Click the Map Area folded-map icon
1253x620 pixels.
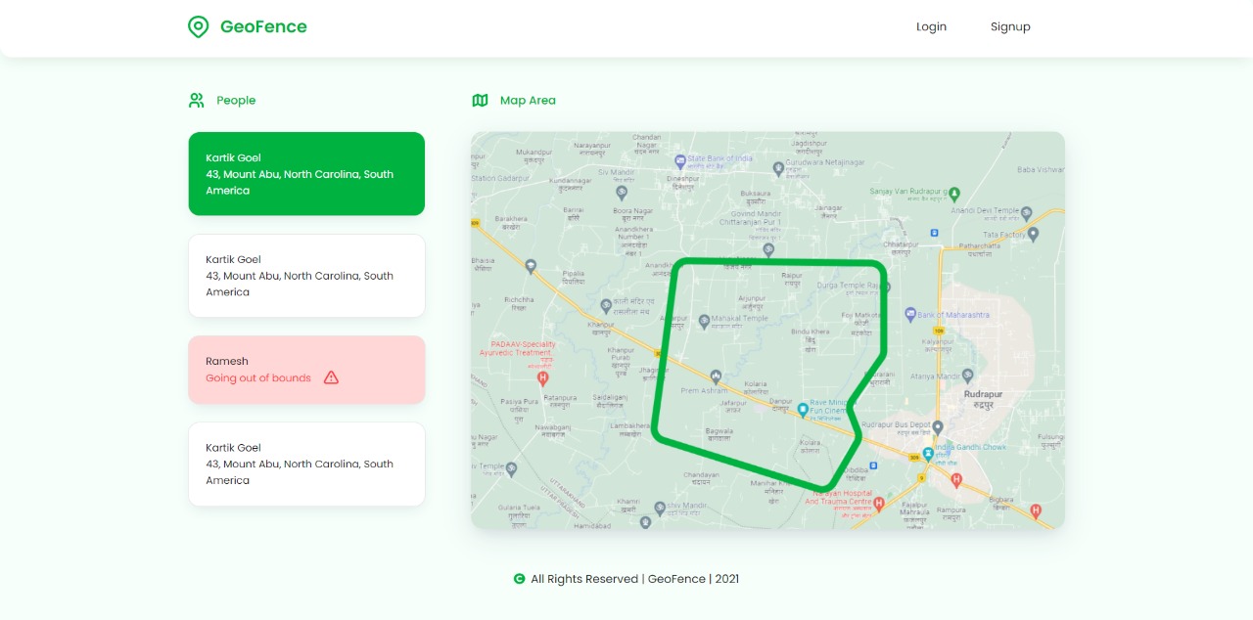coord(480,100)
